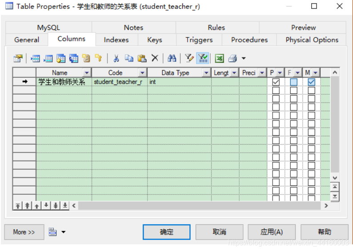The height and width of the screenshot is (251, 353).
Task: Toggle the Enable Filter icon
Action: pos(203,58)
